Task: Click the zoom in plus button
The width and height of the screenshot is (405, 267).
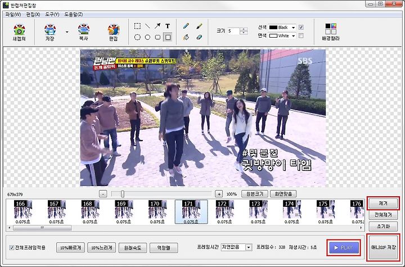Action: 219,194
